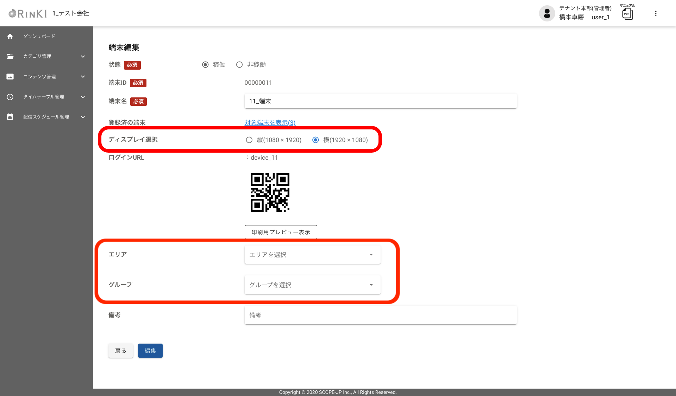Select the 非稼働 radio button
Image resolution: width=676 pixels, height=396 pixels.
(239, 65)
